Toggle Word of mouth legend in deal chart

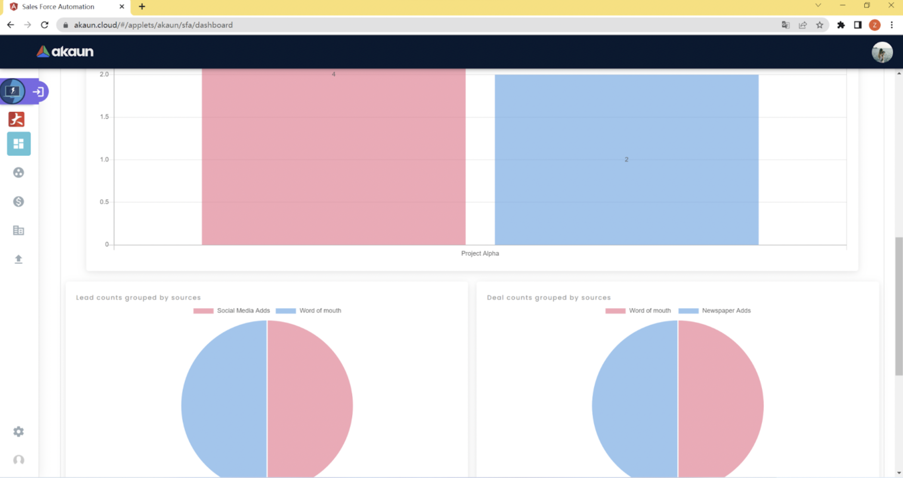click(639, 310)
